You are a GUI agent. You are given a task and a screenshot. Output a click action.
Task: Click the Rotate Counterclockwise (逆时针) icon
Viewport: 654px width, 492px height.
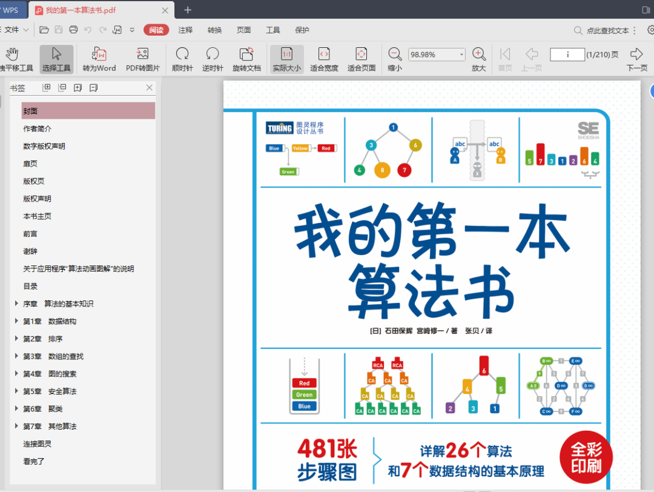coord(213,54)
